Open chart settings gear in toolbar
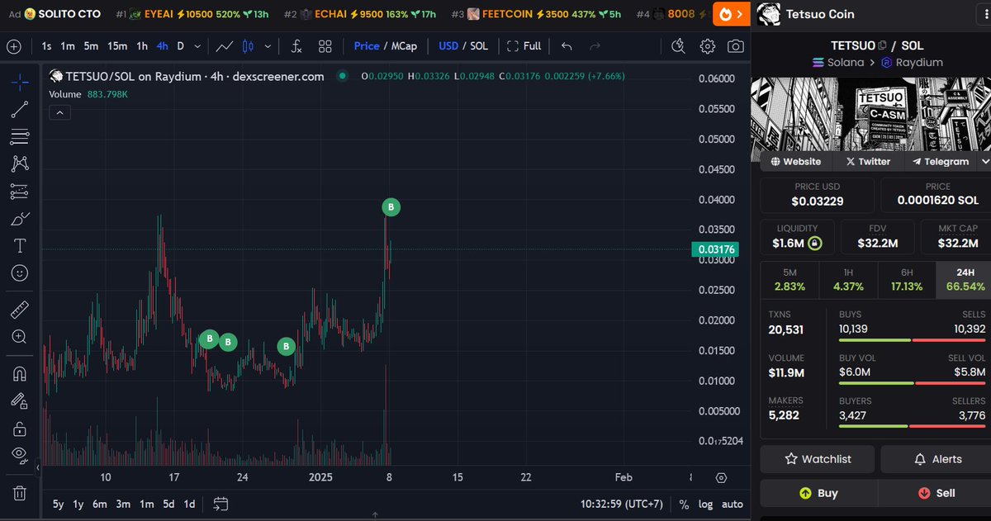The image size is (991, 521). [x=707, y=46]
